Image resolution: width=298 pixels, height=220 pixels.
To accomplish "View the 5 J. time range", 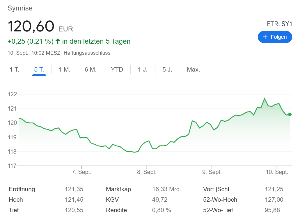I will (x=167, y=70).
